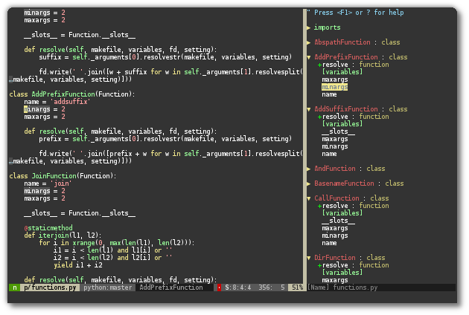Jump to the AddPrefixFunction class tag
Image resolution: width=469 pixels, height=315 pixels.
[x=345, y=57]
